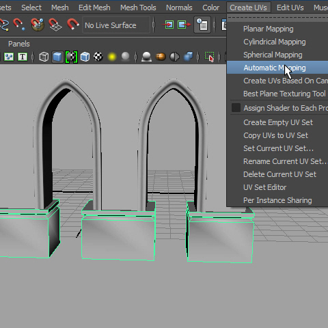The height and width of the screenshot is (328, 328).
Task: Choose Planar Mapping
Action: pyautogui.click(x=277, y=29)
